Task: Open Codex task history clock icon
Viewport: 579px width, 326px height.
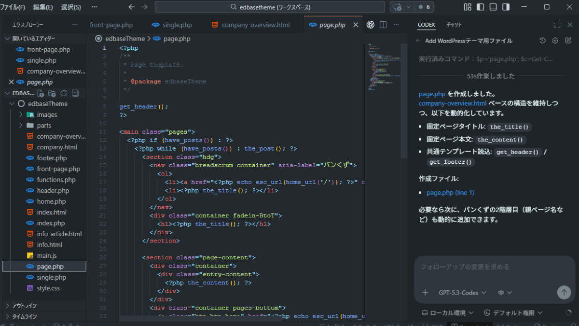Action: click(542, 41)
